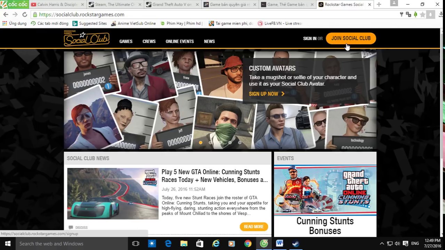
Task: Click the Cốc Cốc taskbar icon
Action: coord(264,243)
